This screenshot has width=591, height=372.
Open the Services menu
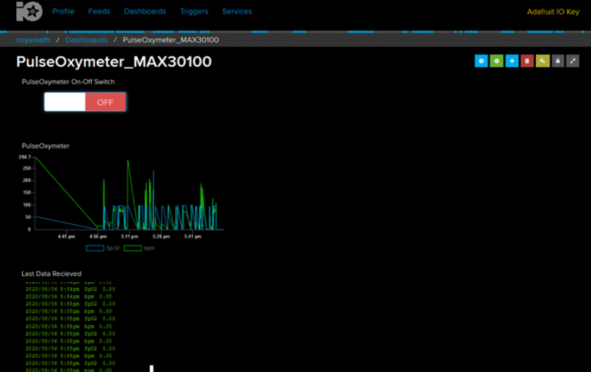pos(237,11)
